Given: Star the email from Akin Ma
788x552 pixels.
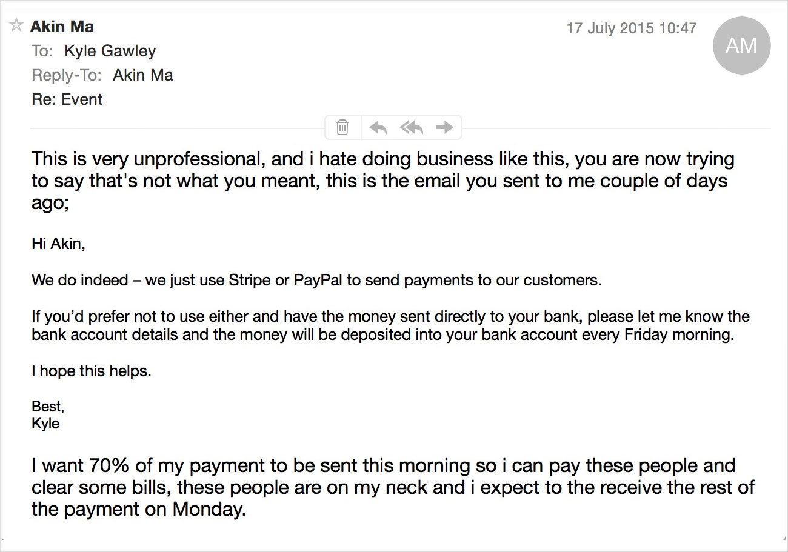Looking at the screenshot, I should 16,25.
